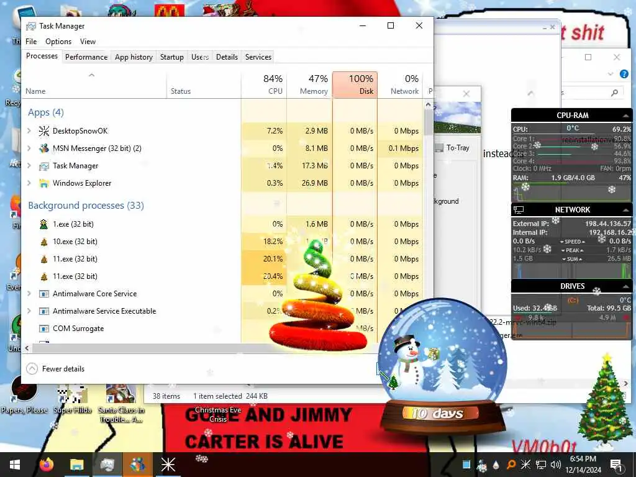The height and width of the screenshot is (477, 636).
Task: Click the DesktopSnowOK snowflake process icon
Action: pos(44,130)
